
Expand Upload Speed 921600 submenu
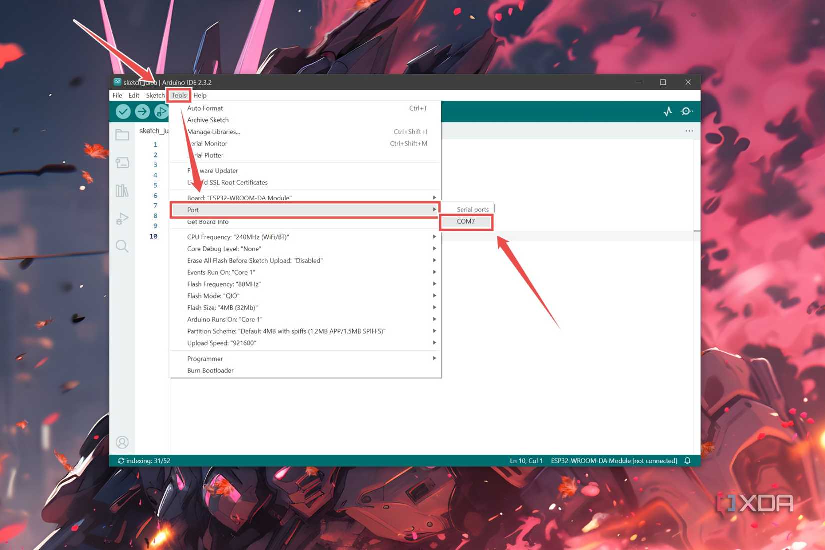coord(305,343)
